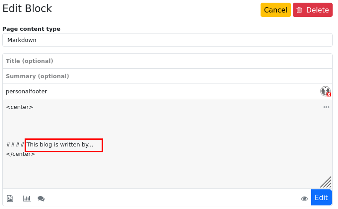This screenshot has width=338, height=209.
Task: Click the opening <center> tag line
Action: pos(20,107)
